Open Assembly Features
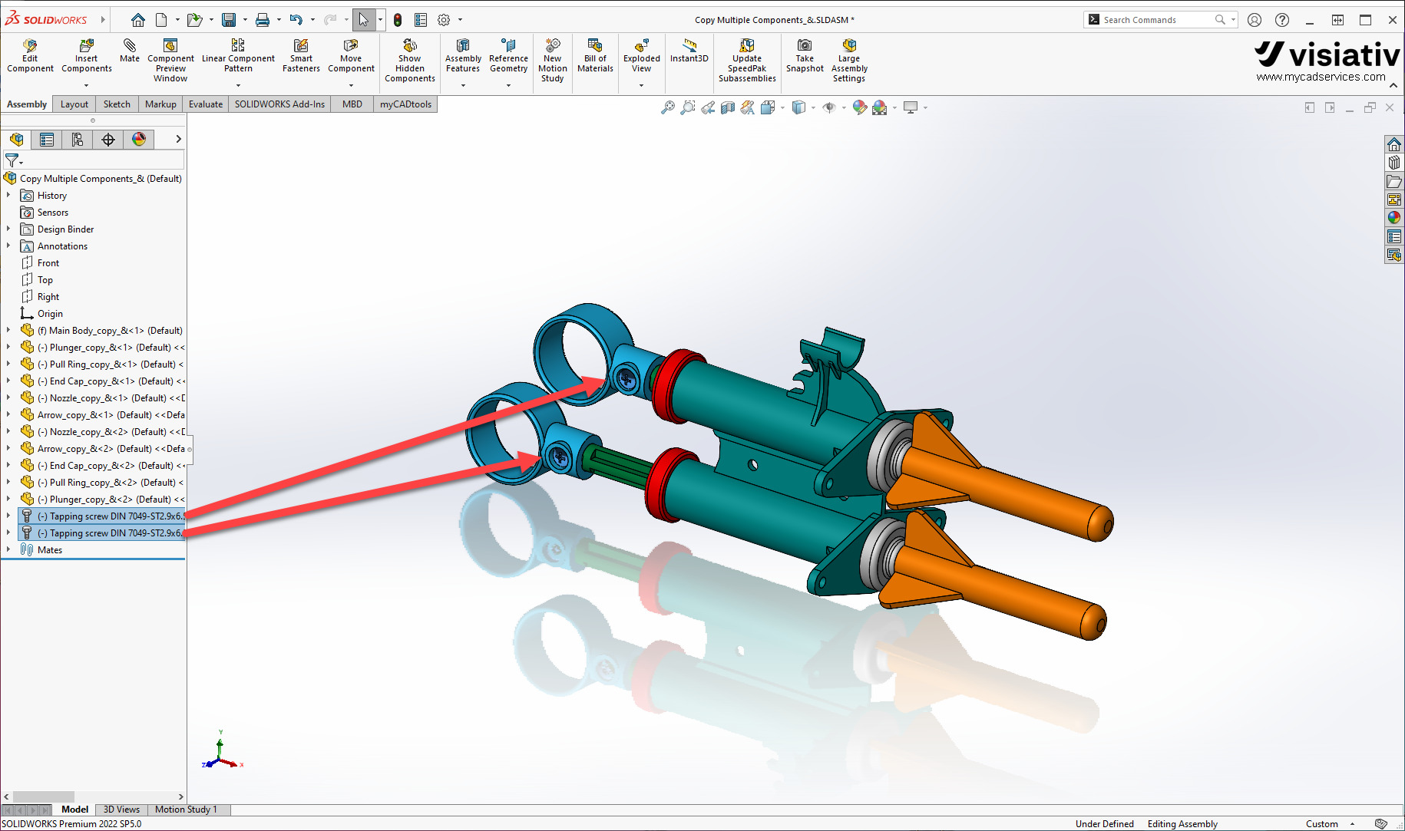Viewport: 1405px width, 831px height. 463,56
